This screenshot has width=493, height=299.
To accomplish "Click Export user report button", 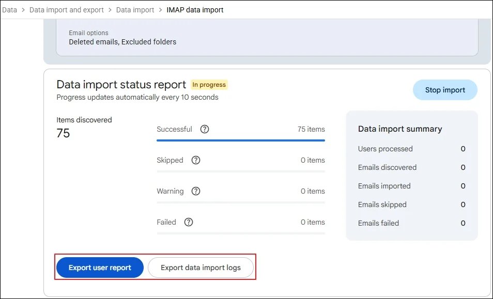I will pyautogui.click(x=100, y=267).
